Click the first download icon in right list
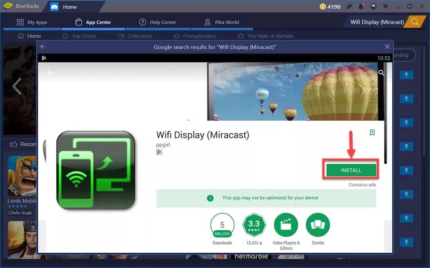 tap(407, 75)
